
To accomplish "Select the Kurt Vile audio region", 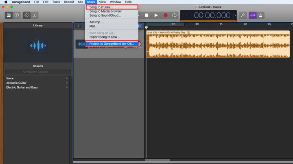I will click(219, 45).
